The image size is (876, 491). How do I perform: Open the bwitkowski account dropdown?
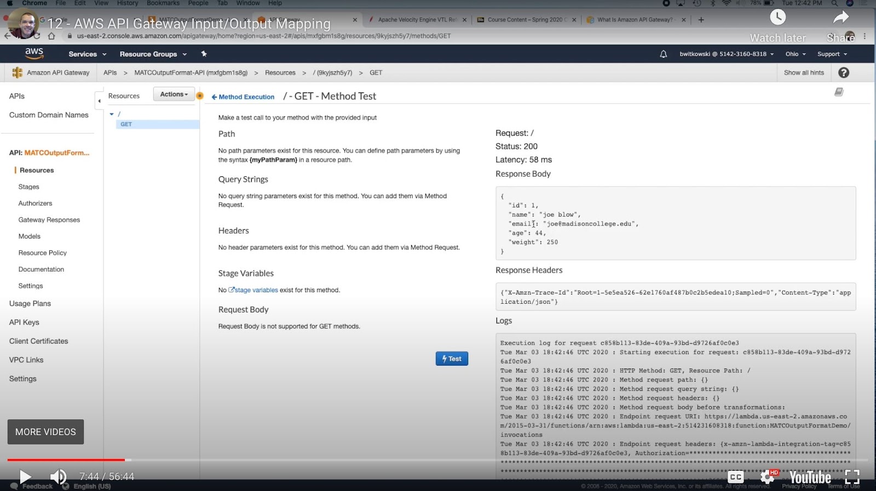727,54
